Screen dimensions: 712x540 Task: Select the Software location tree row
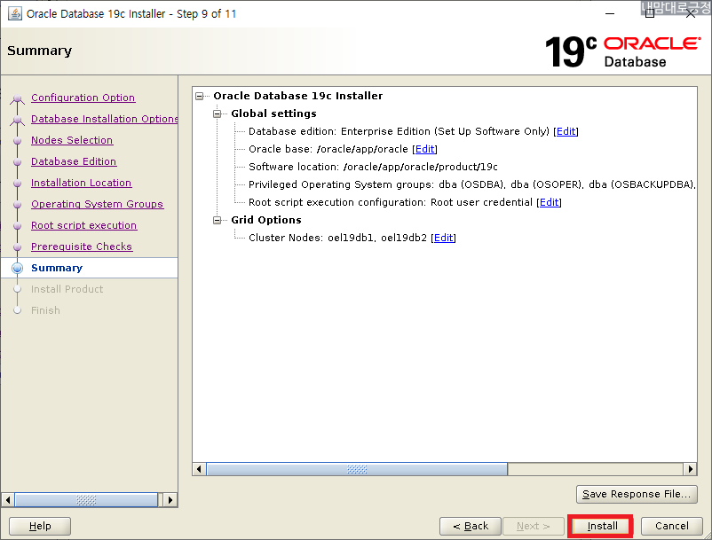373,167
